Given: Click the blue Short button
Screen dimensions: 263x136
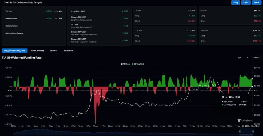Looking at the screenshot, I should 246,3.
